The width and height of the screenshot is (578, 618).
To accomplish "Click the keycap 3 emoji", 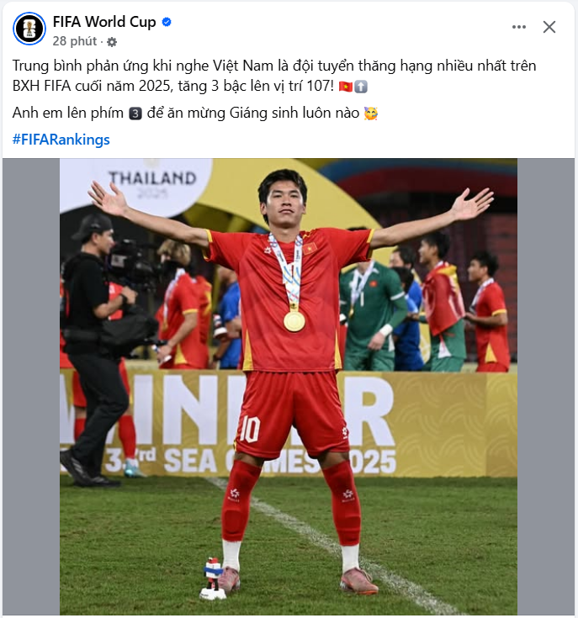I will pos(135,114).
